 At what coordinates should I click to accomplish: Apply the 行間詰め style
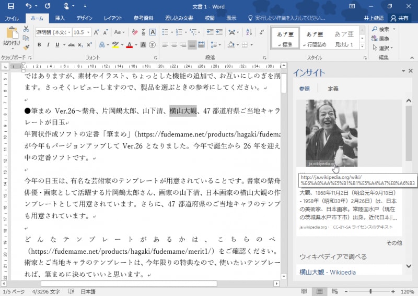(x=315, y=39)
